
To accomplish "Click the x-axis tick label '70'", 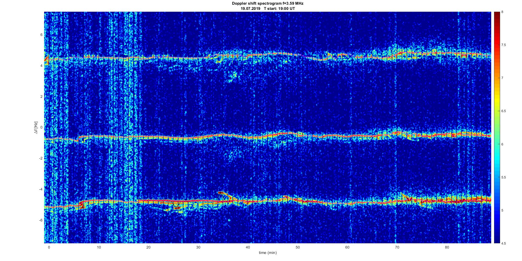I will 397,247.
